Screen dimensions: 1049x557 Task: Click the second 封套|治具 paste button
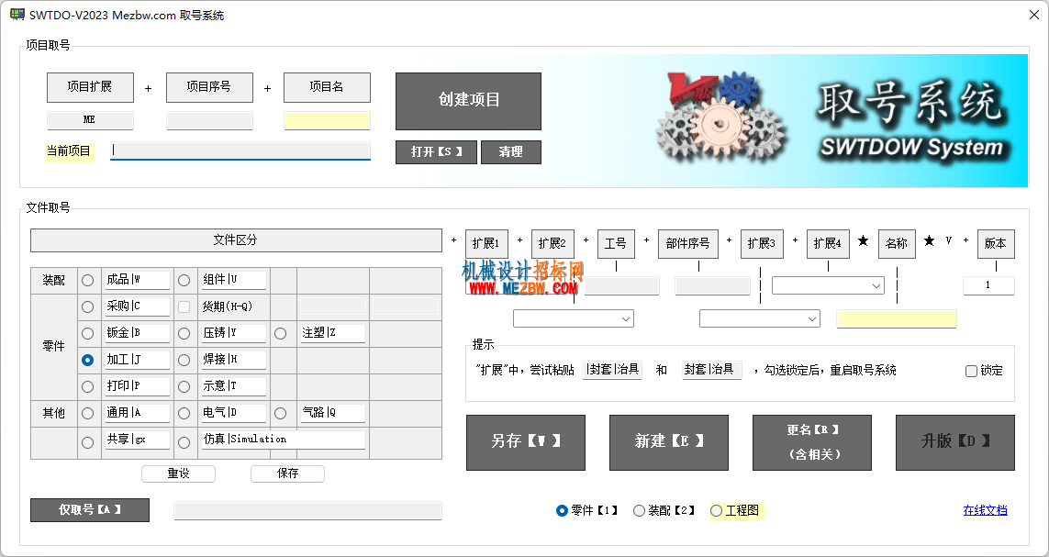coord(712,370)
